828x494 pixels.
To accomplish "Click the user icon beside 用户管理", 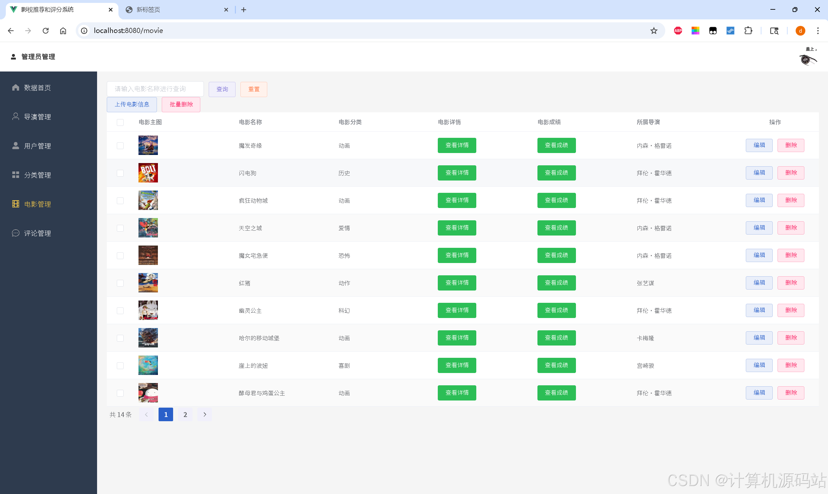I will (15, 146).
